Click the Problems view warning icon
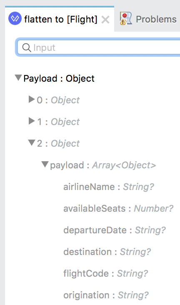The height and width of the screenshot is (305, 180). pos(126,18)
